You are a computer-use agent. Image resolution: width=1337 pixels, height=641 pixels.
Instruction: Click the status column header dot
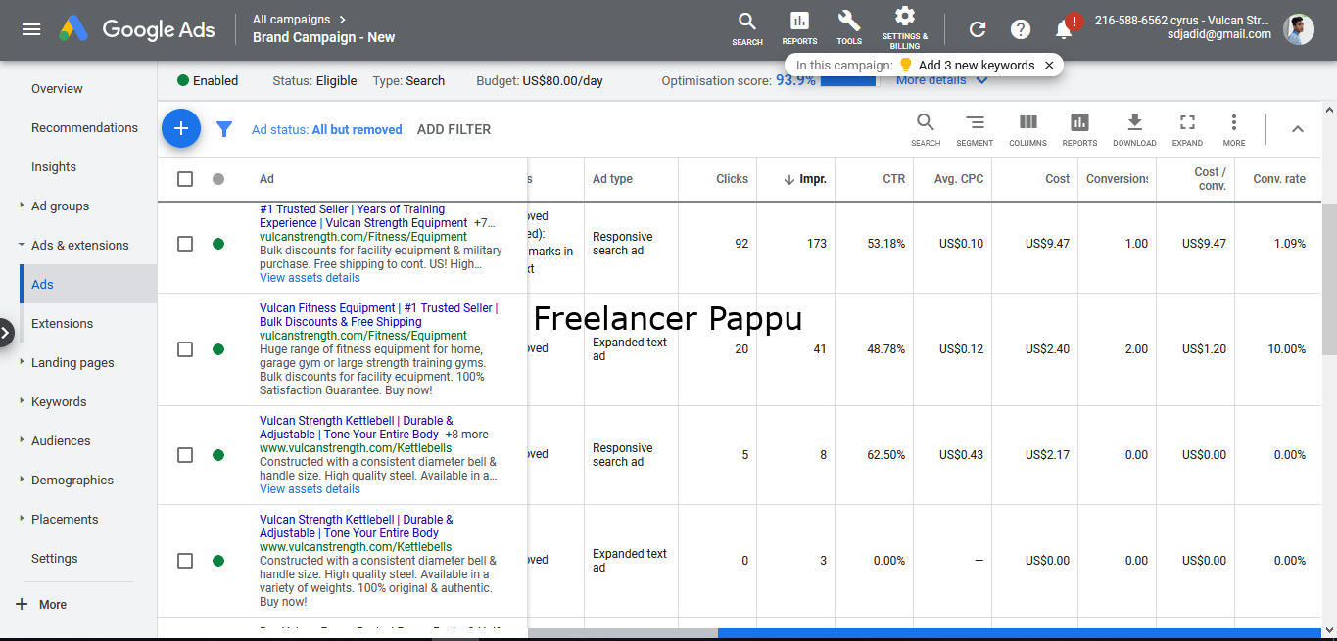218,179
